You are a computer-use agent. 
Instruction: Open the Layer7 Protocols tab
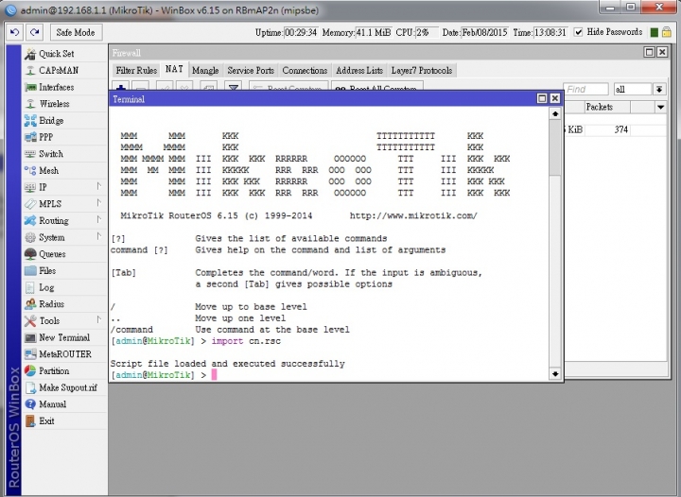422,70
